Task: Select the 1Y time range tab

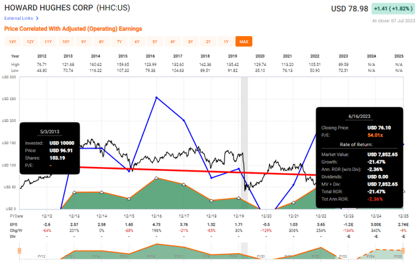Action: (x=226, y=41)
